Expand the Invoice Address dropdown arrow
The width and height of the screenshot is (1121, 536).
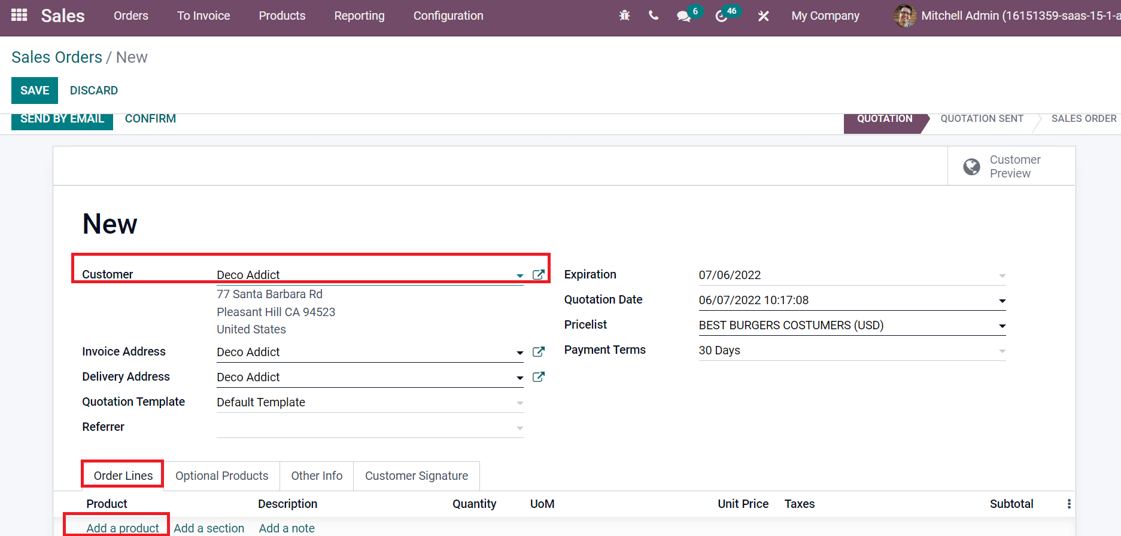coord(520,353)
